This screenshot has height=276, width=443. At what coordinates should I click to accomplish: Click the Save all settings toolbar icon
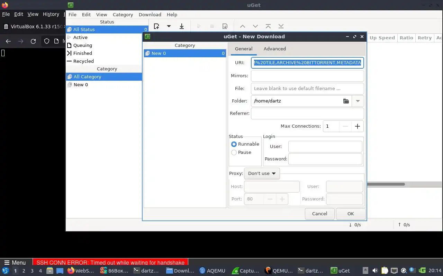182,26
